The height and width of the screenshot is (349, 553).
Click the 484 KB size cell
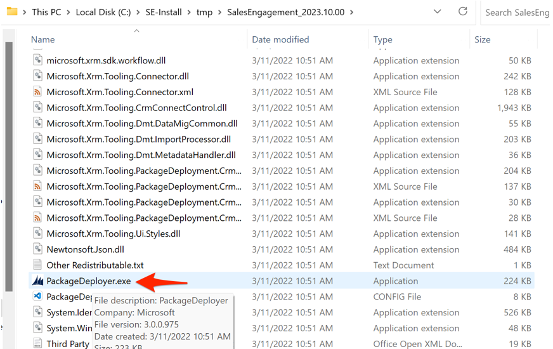(517, 249)
